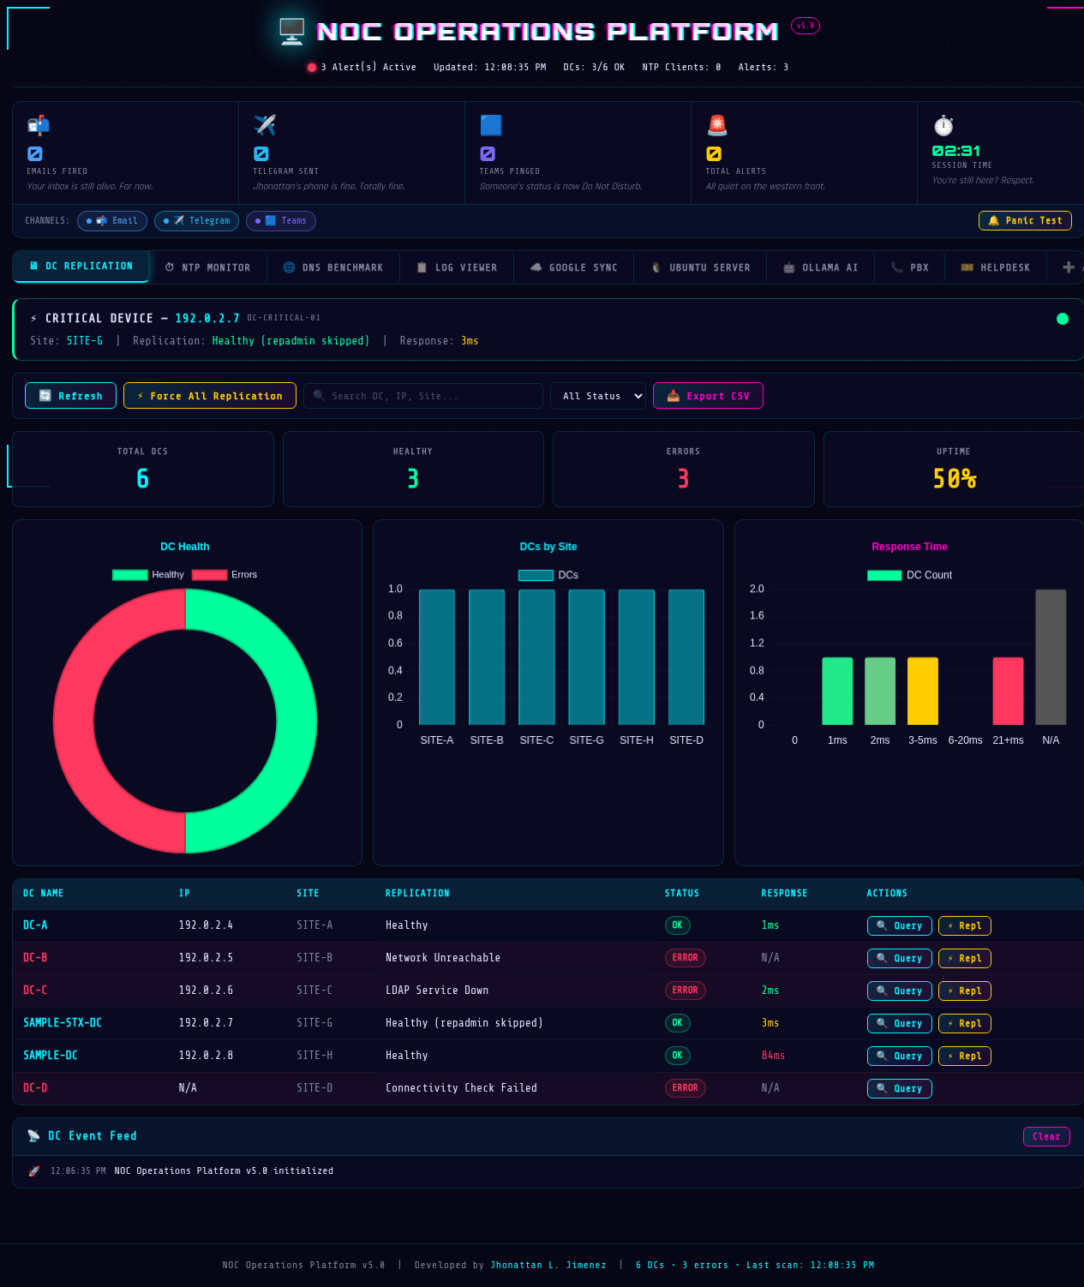1084x1287 pixels.
Task: Click Query button for DC-D row
Action: [x=899, y=1088]
